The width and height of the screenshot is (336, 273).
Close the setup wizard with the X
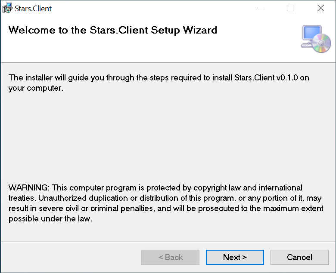(x=320, y=8)
